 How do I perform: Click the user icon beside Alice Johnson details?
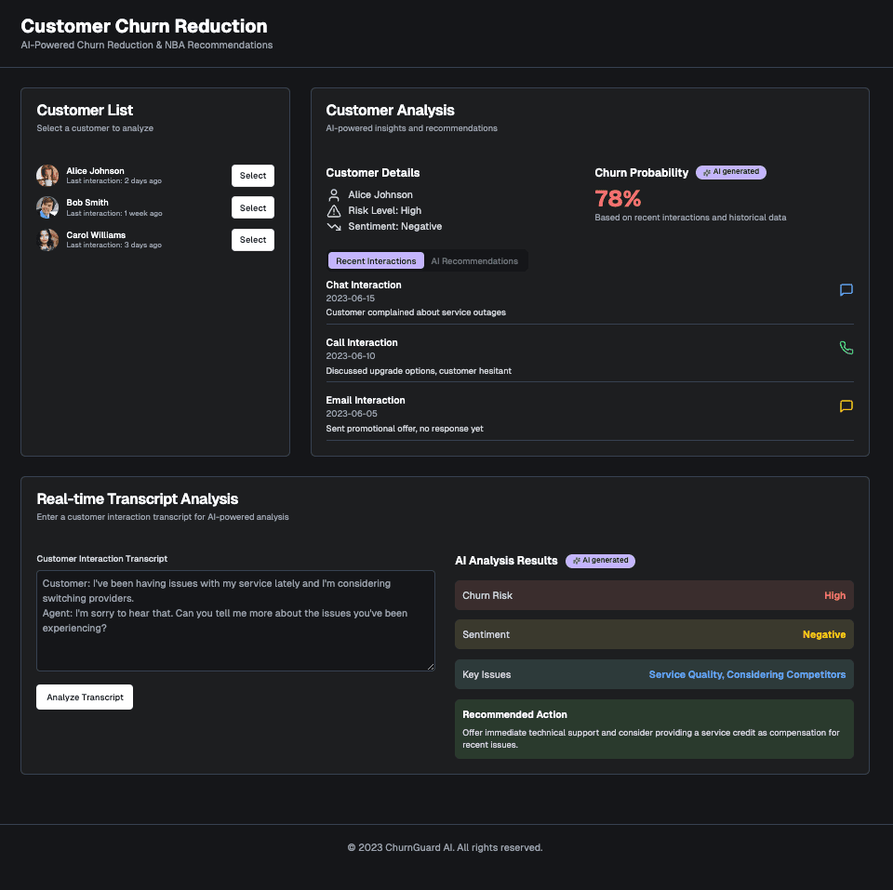[334, 195]
